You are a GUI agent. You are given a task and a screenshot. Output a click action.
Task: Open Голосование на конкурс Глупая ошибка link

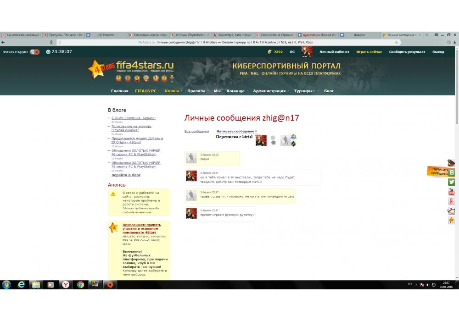[131, 128]
